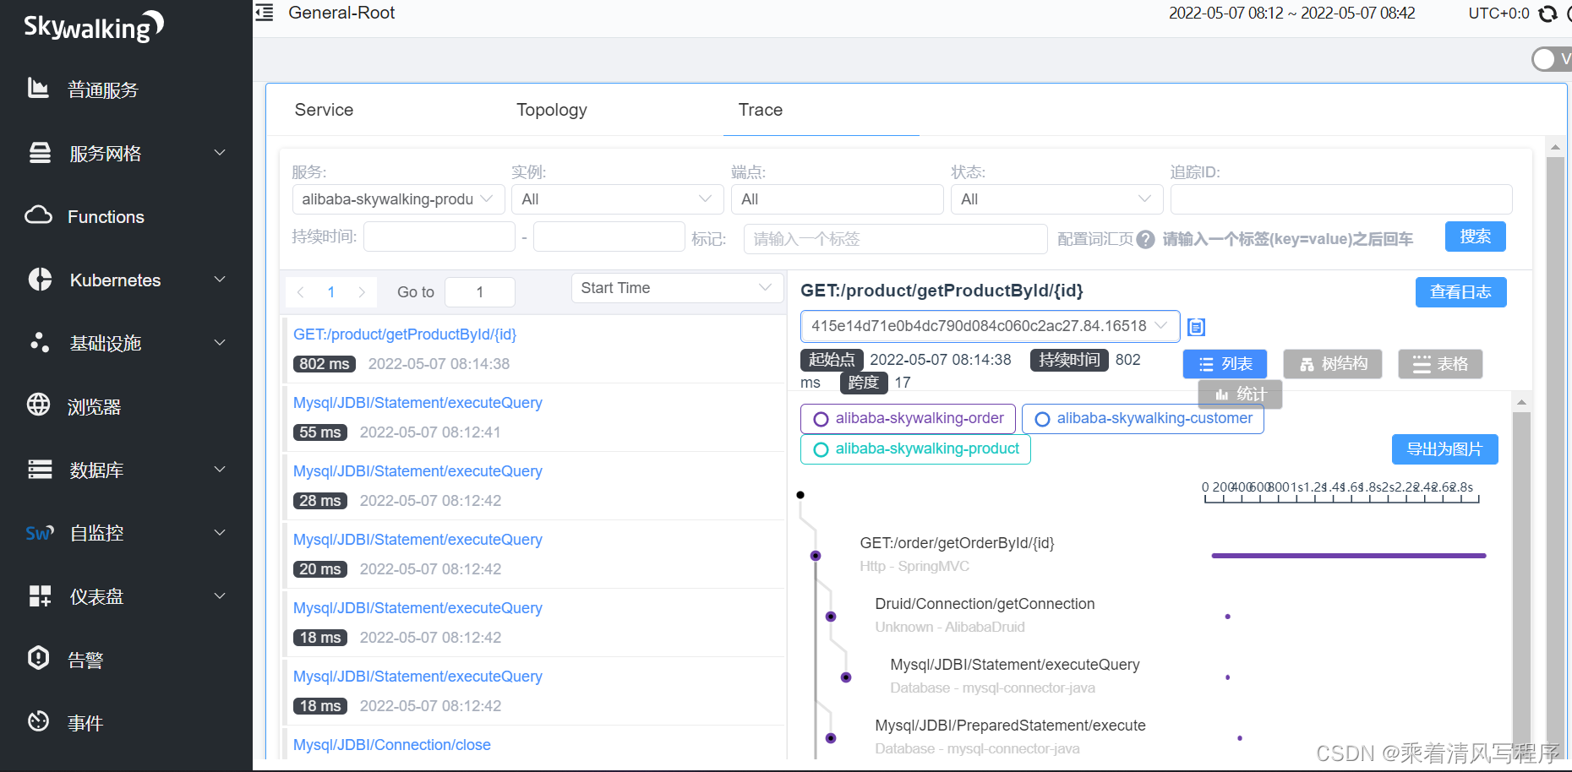This screenshot has width=1572, height=772.
Task: Click the 仪表盘 dashboard icon
Action: click(x=40, y=596)
